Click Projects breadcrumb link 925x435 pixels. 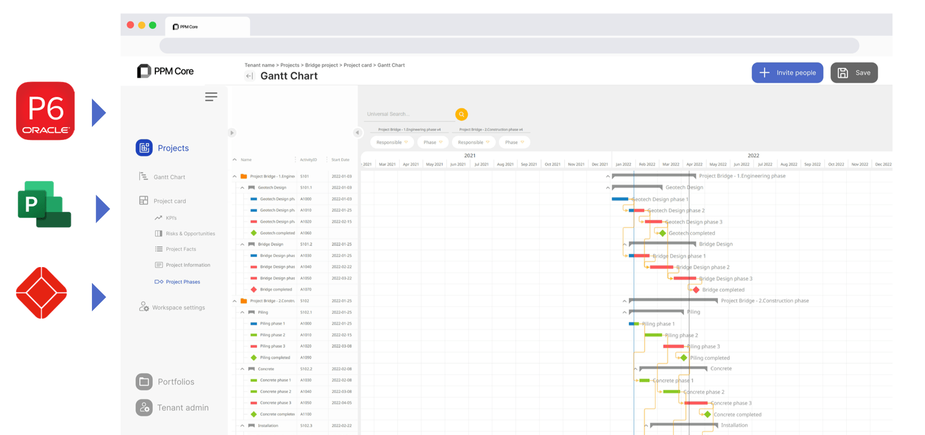[x=290, y=65]
